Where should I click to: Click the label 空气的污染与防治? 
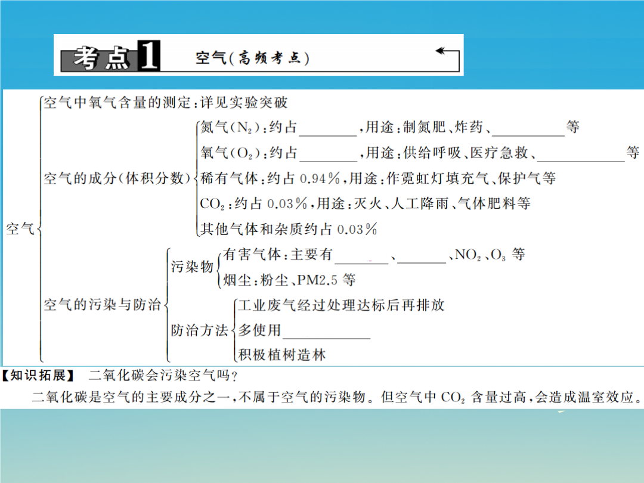coord(103,305)
